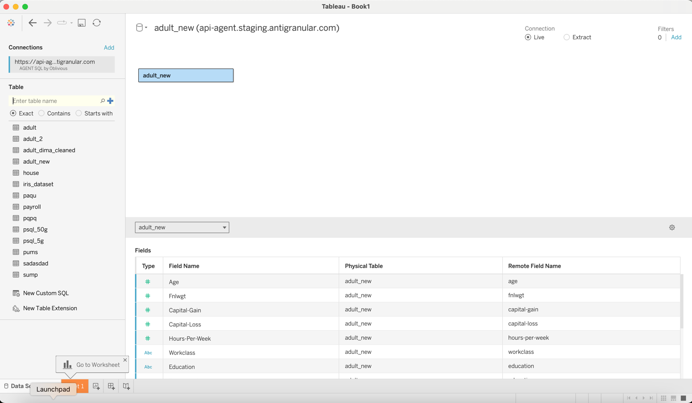Go back with the toolbar back arrow
Viewport: 692px width, 403px height.
coord(33,23)
